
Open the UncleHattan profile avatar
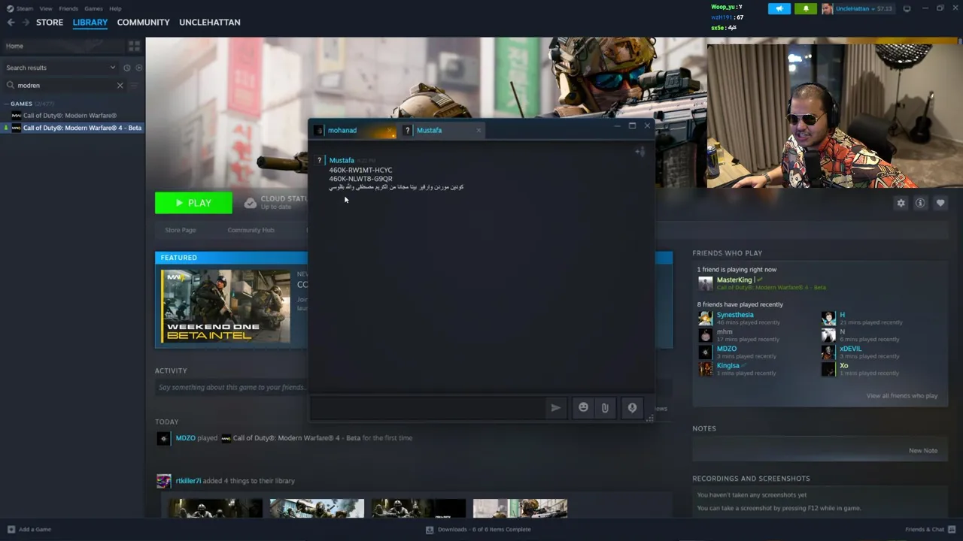pyautogui.click(x=828, y=8)
